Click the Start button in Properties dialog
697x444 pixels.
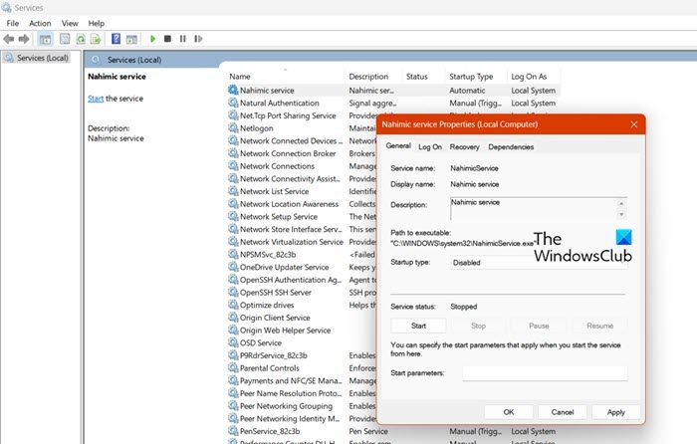click(x=418, y=326)
